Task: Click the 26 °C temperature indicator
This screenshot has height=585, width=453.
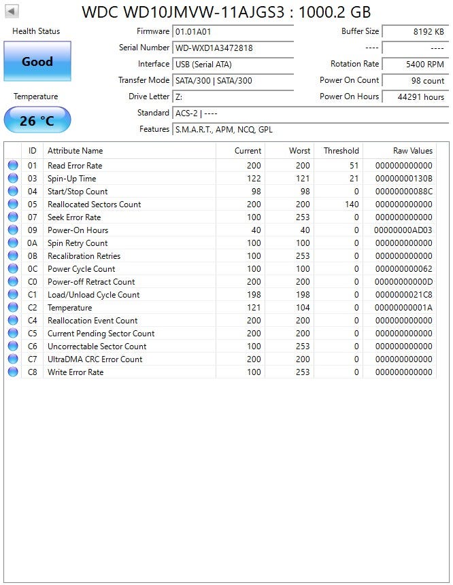Action: coord(37,121)
